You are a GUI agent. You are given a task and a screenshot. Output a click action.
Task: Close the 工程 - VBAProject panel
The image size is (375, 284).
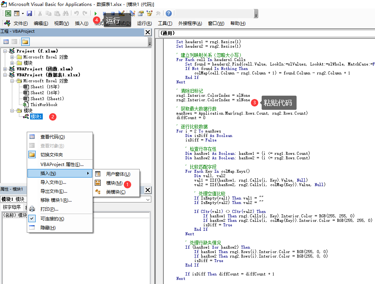coord(148,32)
